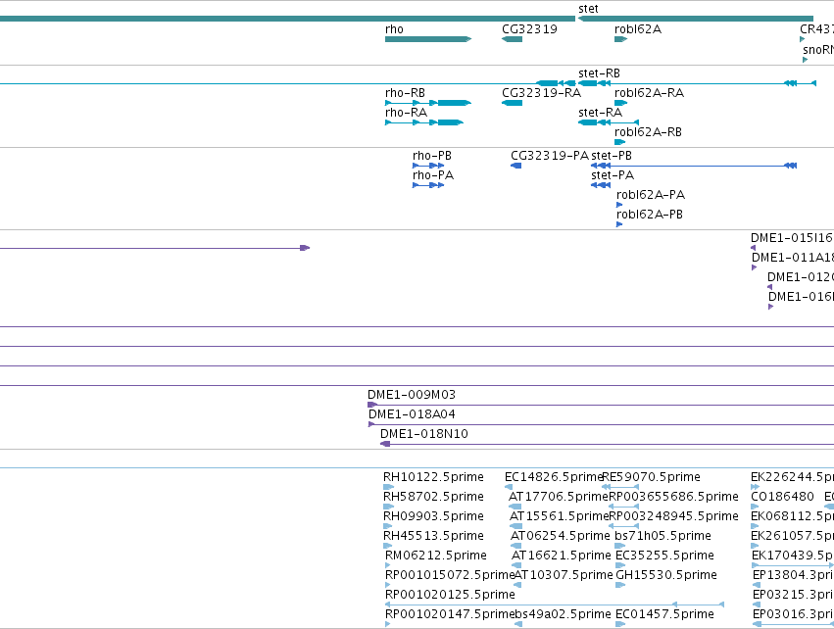Select the stet-RB transcript label
Screen dimensions: 834x629
click(599, 73)
